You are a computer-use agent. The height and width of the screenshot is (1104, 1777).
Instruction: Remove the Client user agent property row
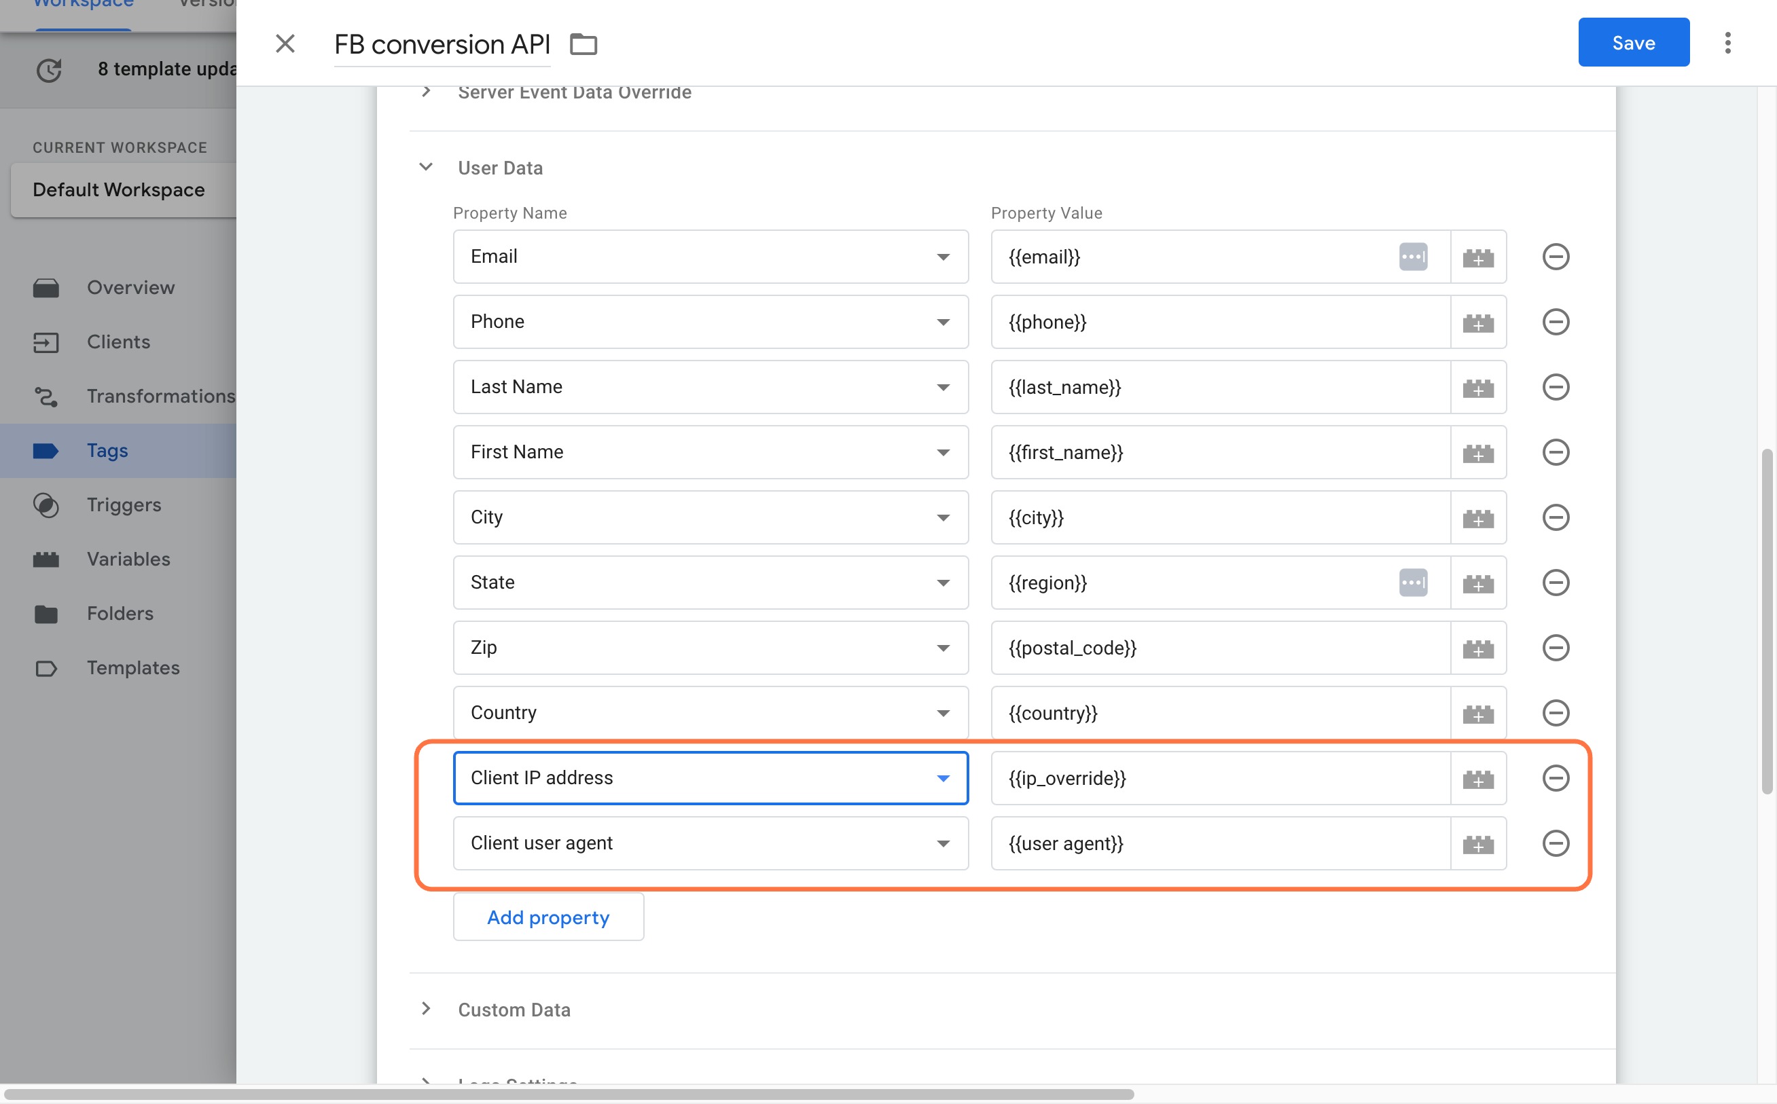click(1556, 843)
